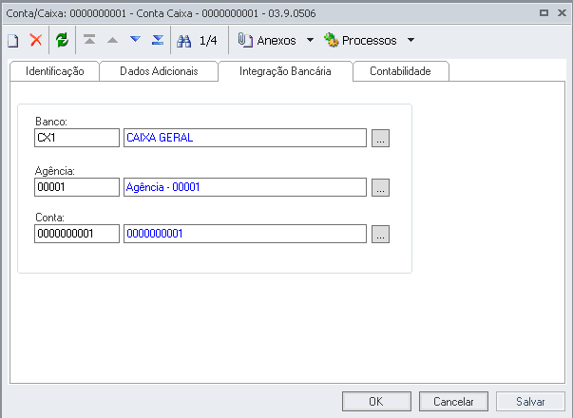The image size is (573, 418).
Task: Click the Banco code field CX1
Action: [x=77, y=138]
